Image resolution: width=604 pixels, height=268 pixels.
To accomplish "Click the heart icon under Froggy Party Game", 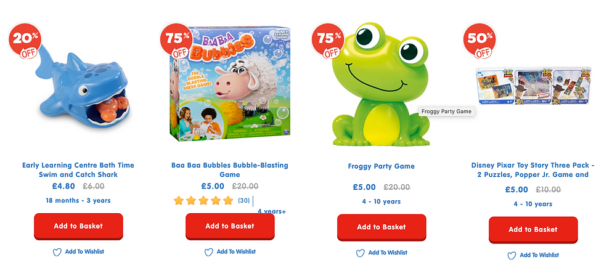I will [360, 253].
